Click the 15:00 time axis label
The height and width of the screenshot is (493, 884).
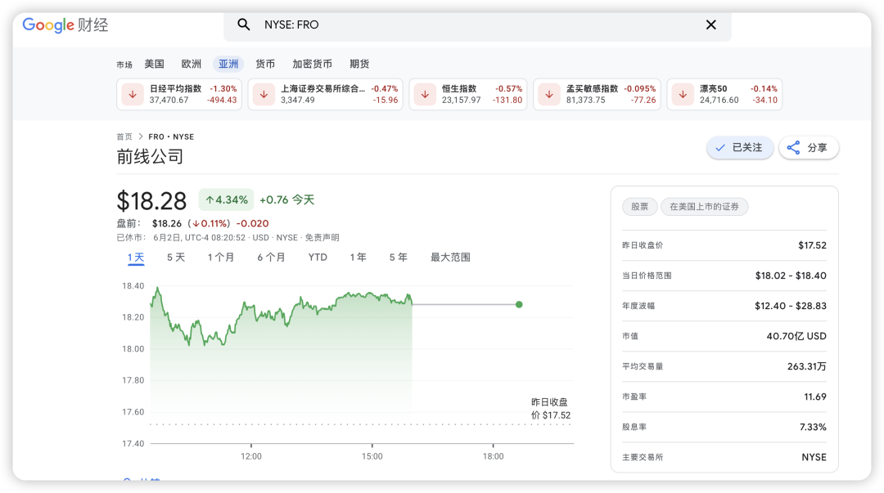(x=372, y=456)
